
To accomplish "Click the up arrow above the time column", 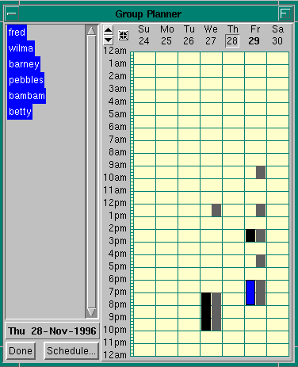I will [x=108, y=29].
